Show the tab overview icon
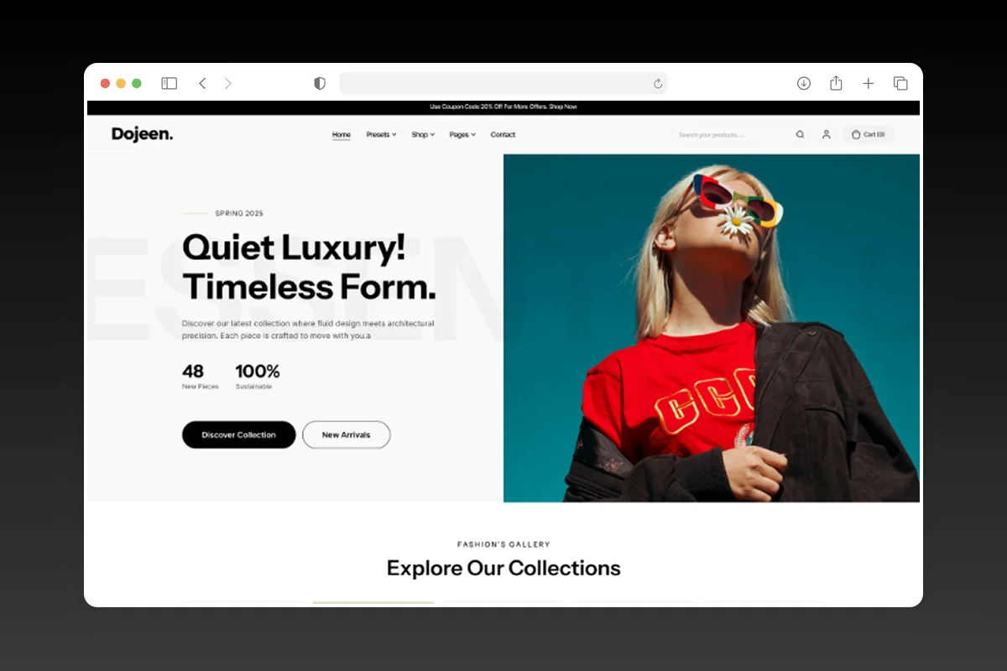This screenshot has width=1007, height=671. pyautogui.click(x=900, y=83)
